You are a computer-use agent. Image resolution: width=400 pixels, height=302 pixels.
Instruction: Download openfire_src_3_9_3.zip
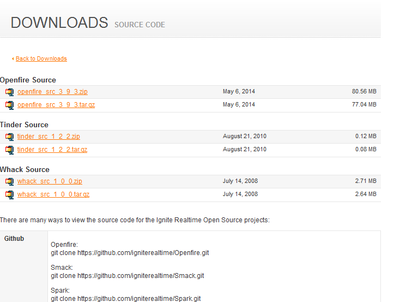[52, 92]
